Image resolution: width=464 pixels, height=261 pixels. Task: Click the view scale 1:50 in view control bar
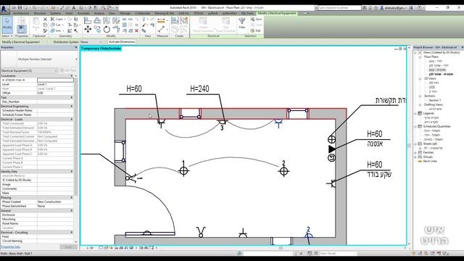point(90,248)
